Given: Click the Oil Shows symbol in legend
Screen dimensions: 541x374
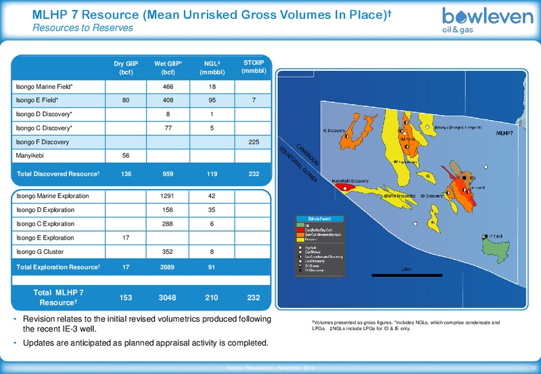Looking at the screenshot, I should pos(300,265).
